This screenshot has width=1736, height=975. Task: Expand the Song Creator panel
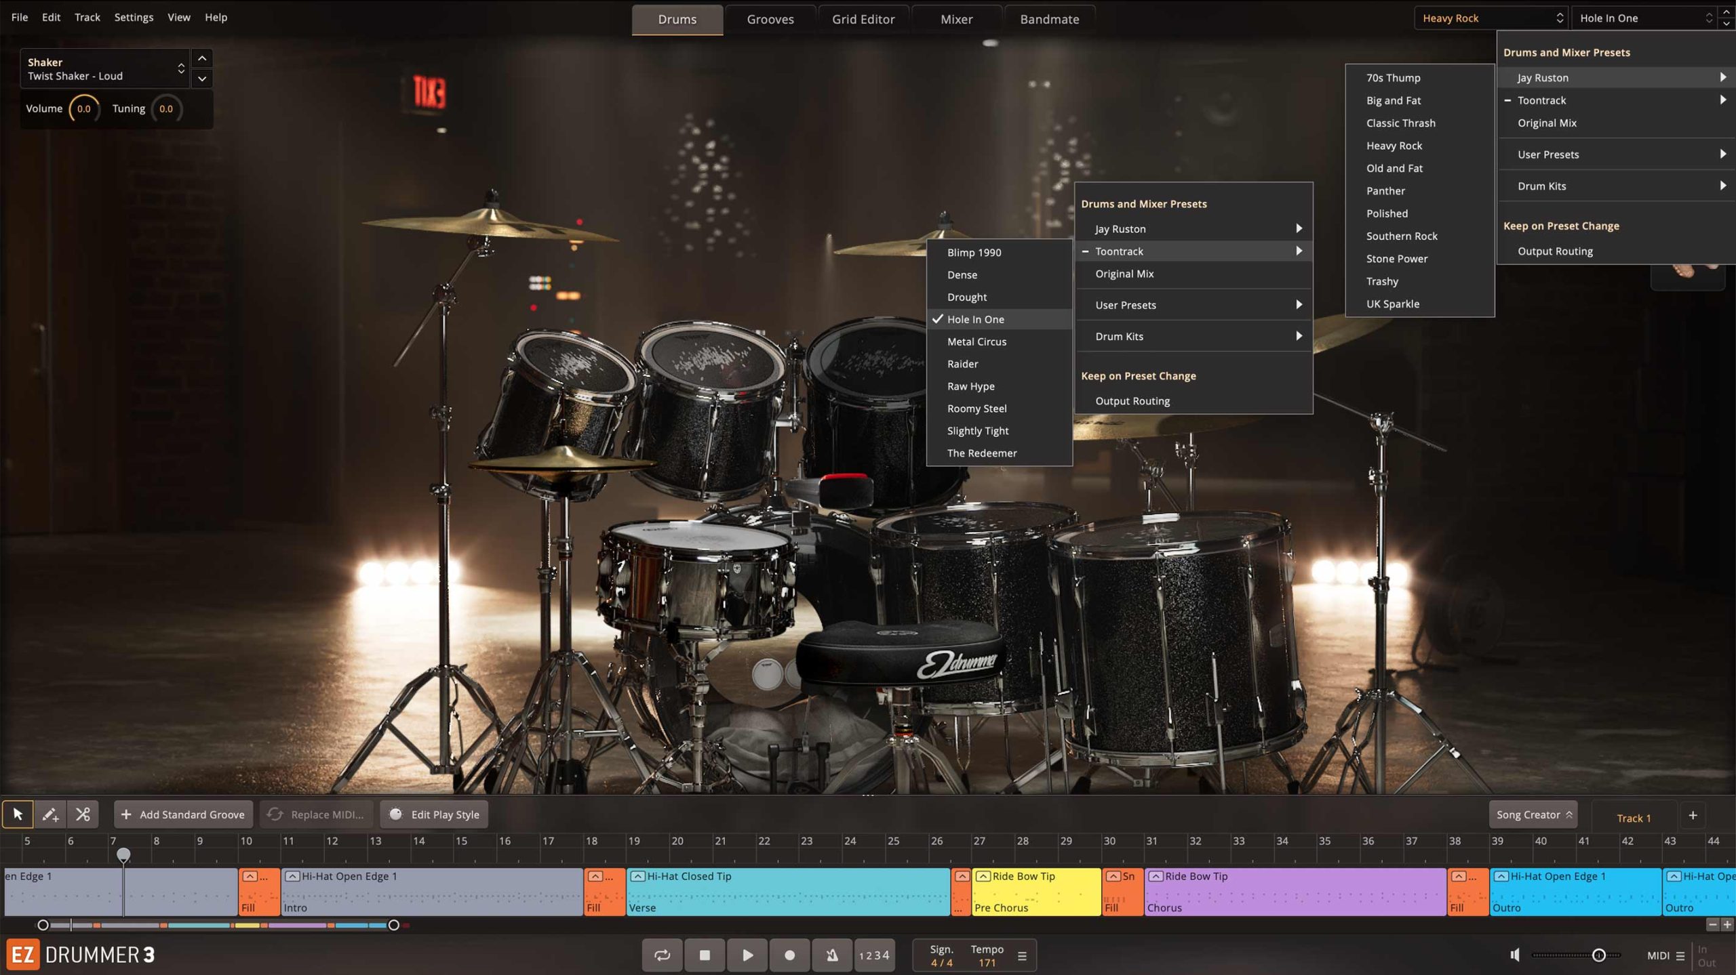1533,814
